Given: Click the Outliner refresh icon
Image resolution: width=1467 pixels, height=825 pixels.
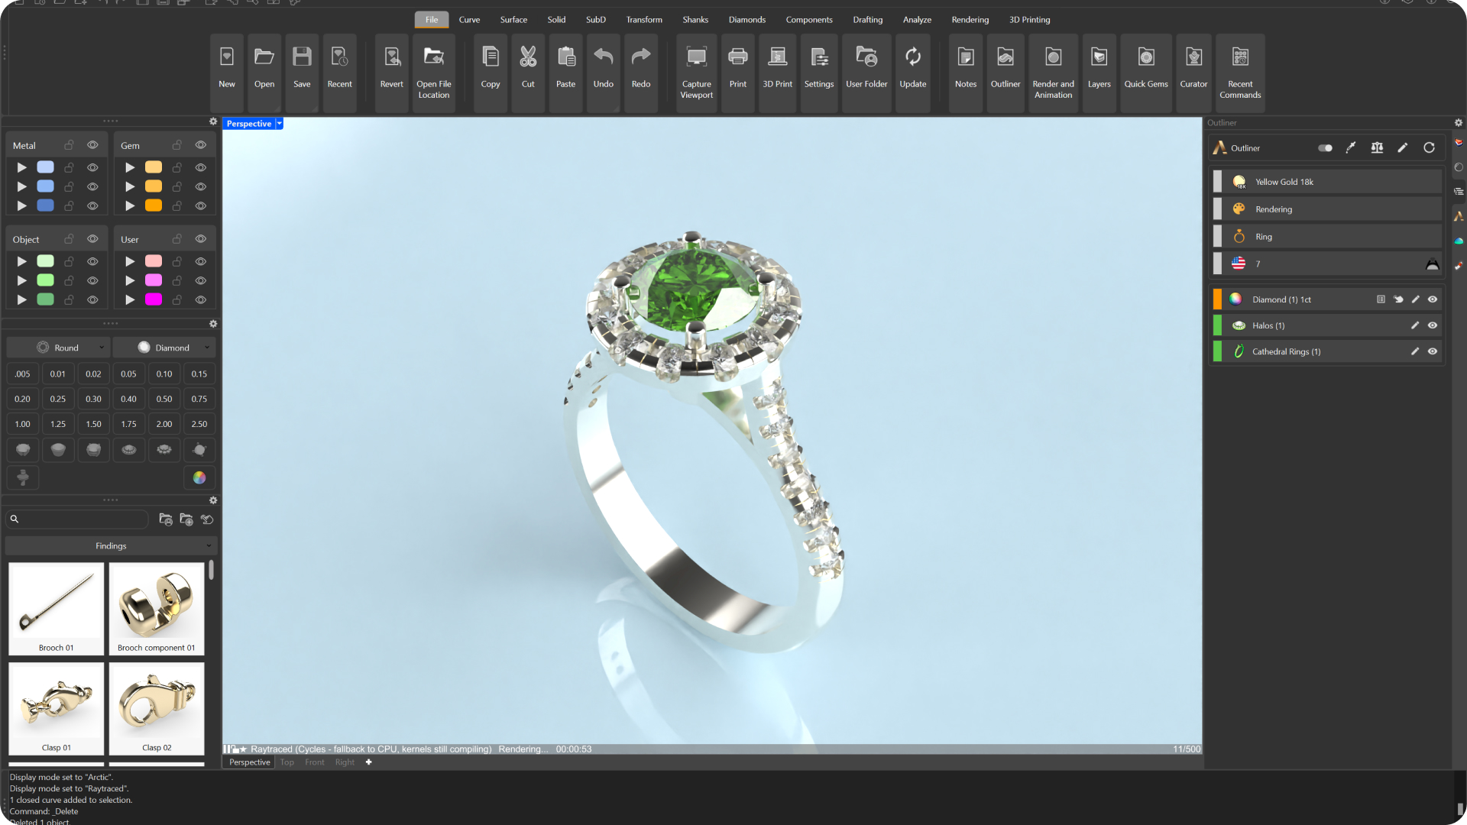Looking at the screenshot, I should coord(1429,148).
